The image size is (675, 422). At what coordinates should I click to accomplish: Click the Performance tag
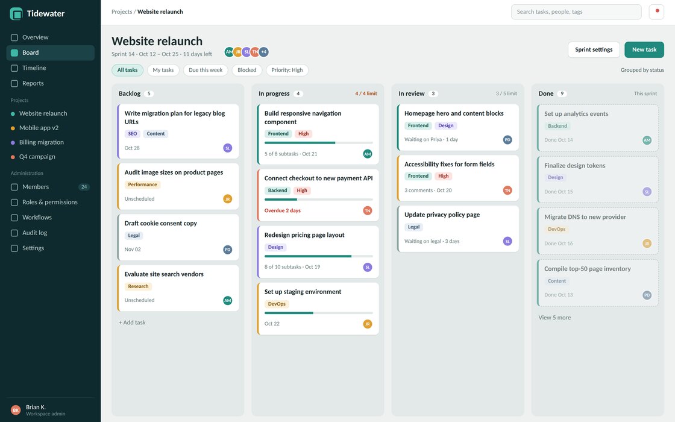[x=142, y=184]
